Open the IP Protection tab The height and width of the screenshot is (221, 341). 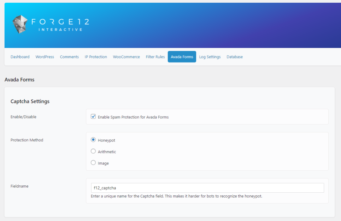tap(96, 57)
